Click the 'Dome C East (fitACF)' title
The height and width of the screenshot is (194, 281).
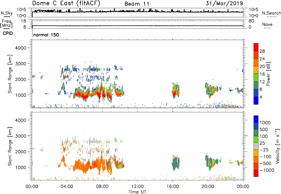click(66, 4)
